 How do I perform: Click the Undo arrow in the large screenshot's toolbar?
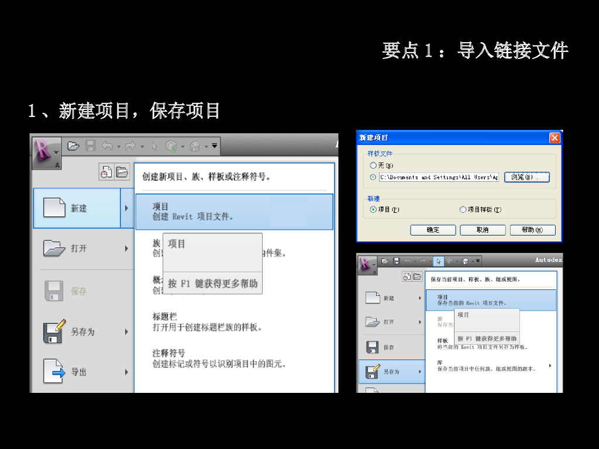(108, 146)
